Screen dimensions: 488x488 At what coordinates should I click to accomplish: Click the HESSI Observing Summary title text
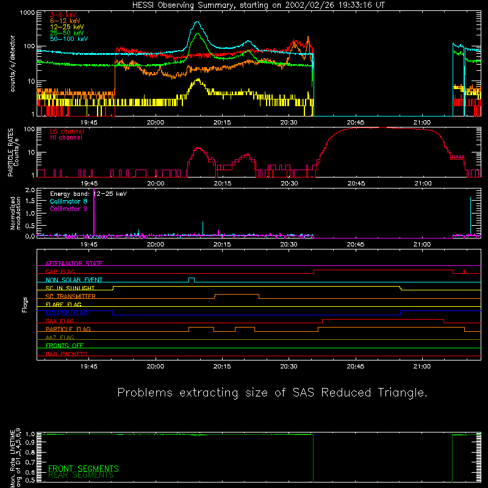tap(259, 5)
